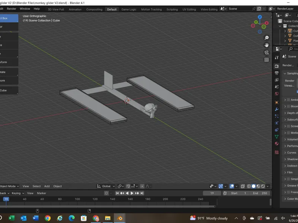Open the pivot point dropdown
Viewport: 298px width, 223px height.
pyautogui.click(x=121, y=186)
